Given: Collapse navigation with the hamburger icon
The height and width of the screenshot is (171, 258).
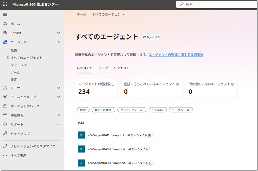Looking at the screenshot, I should (5, 15).
